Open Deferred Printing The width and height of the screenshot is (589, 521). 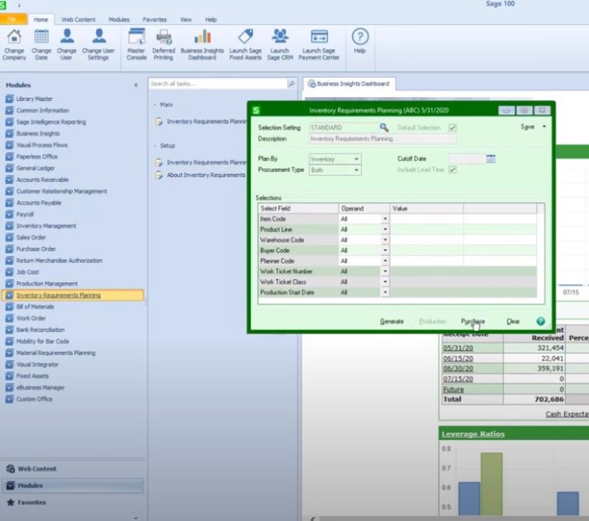[163, 44]
